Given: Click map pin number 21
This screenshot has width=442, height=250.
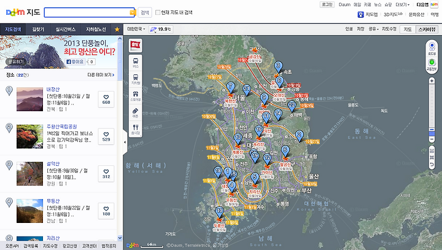Looking at the screenshot, I should coord(247,90).
